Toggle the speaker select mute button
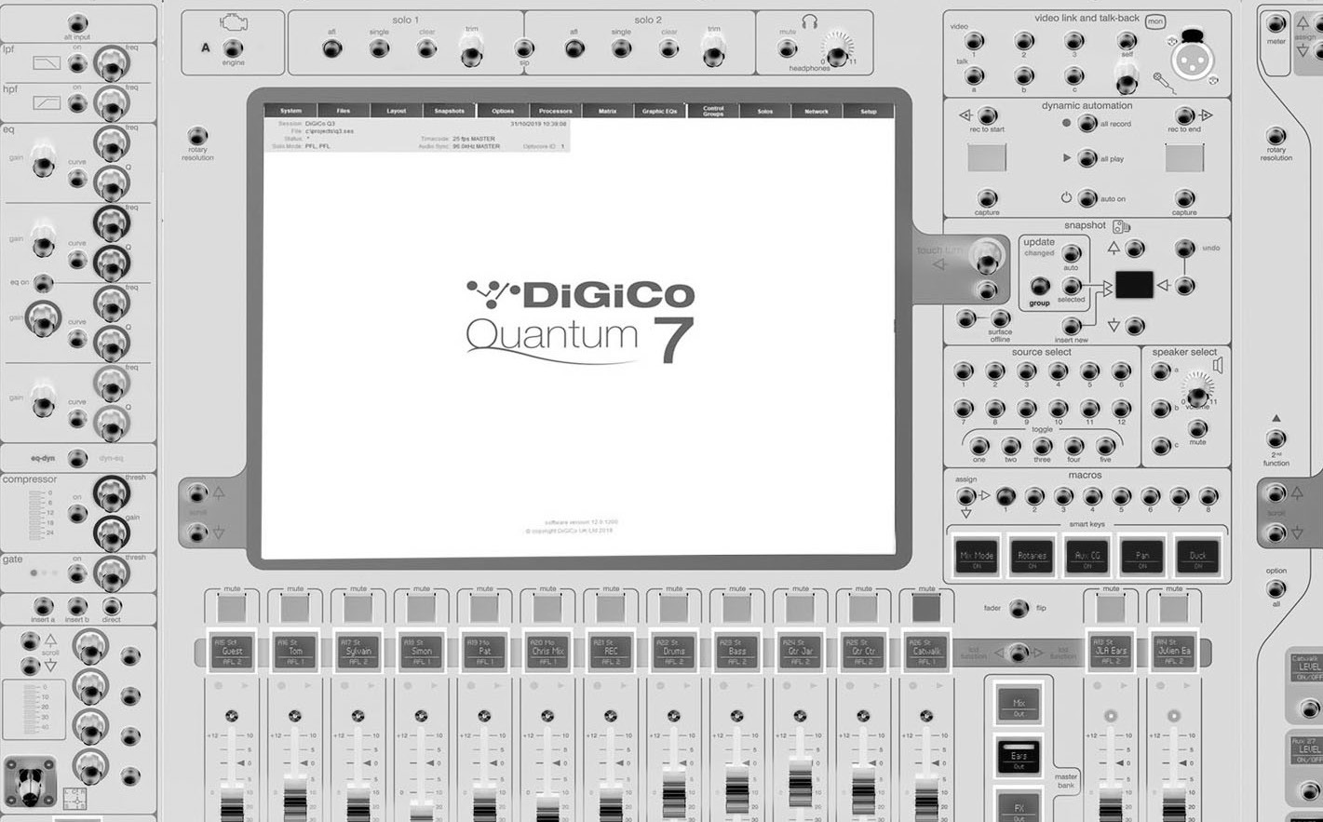The width and height of the screenshot is (1323, 822). (1198, 430)
